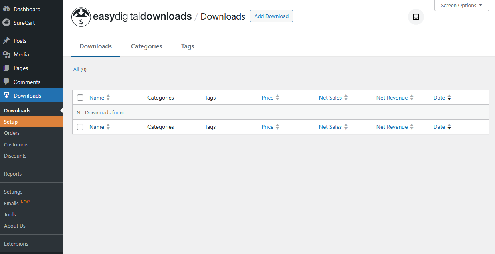Click the top Categories column header

coord(161,98)
